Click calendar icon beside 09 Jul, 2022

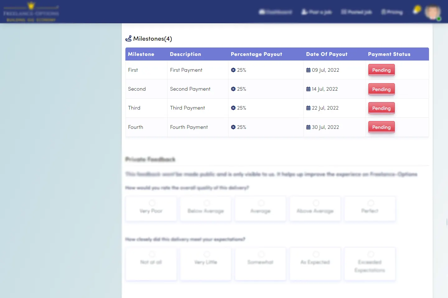click(308, 70)
